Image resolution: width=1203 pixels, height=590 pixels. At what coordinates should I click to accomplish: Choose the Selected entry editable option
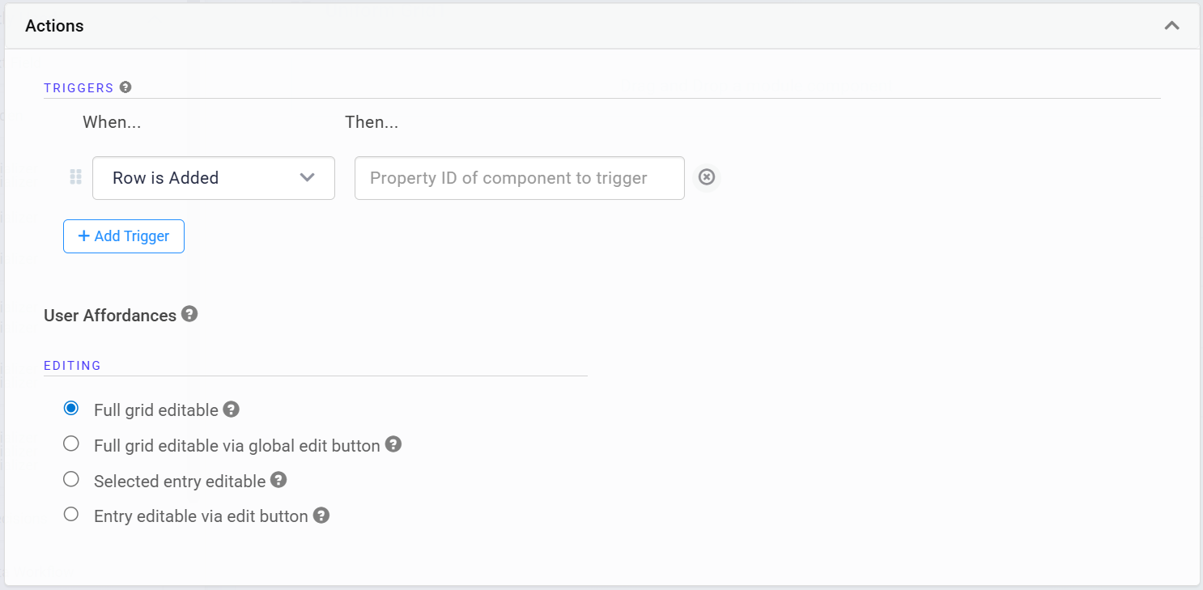click(x=71, y=478)
